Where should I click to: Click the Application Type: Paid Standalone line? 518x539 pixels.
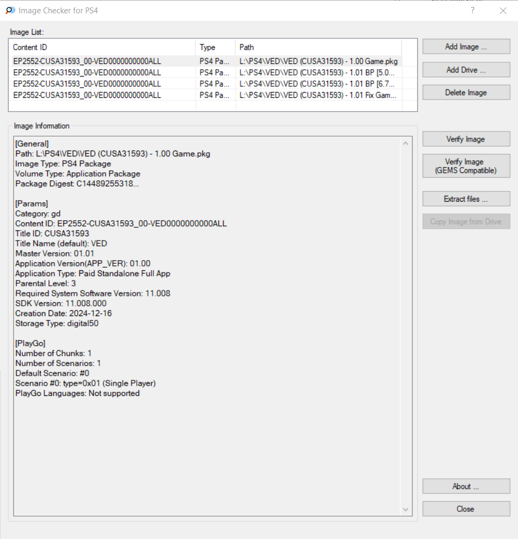(93, 273)
